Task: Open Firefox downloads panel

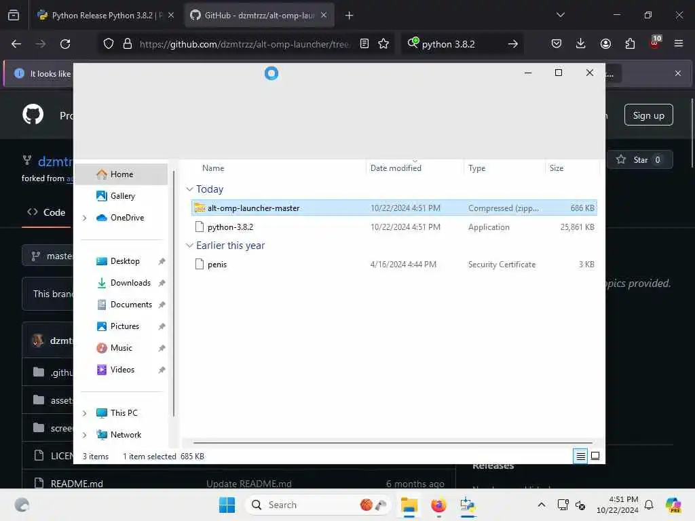Action: tap(581, 44)
